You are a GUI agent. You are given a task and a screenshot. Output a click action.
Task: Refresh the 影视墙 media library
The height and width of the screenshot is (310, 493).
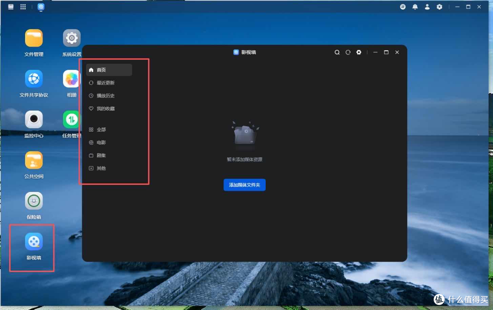(348, 52)
